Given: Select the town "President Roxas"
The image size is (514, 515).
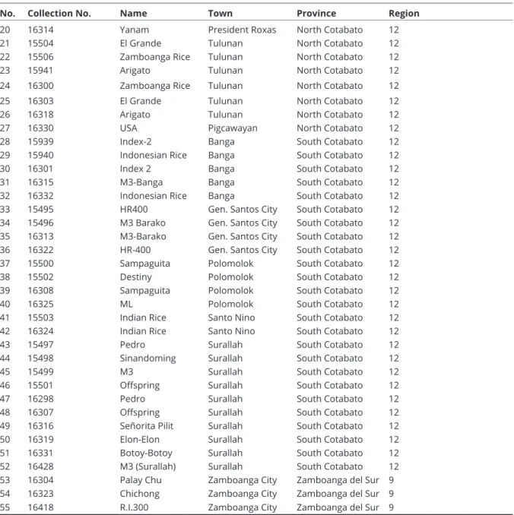Looking at the screenshot, I should coord(242,30).
